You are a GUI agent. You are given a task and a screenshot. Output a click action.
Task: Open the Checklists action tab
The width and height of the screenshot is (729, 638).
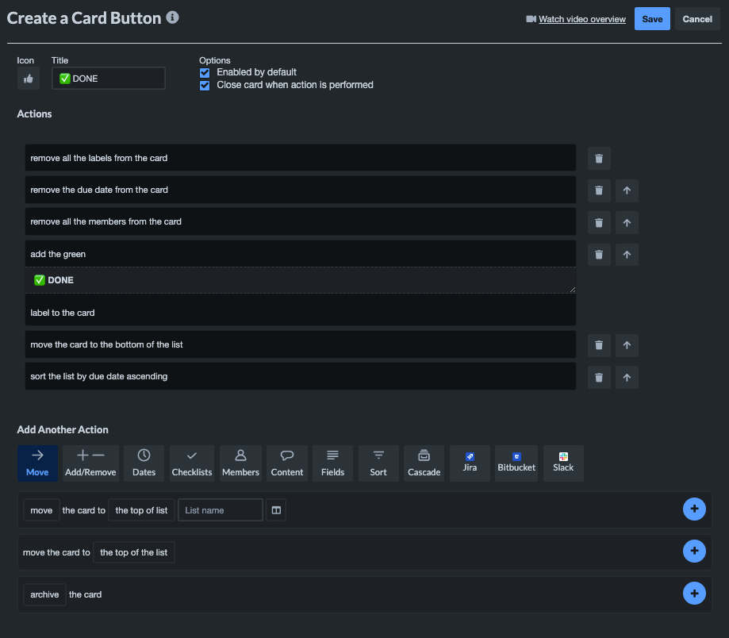tap(192, 463)
